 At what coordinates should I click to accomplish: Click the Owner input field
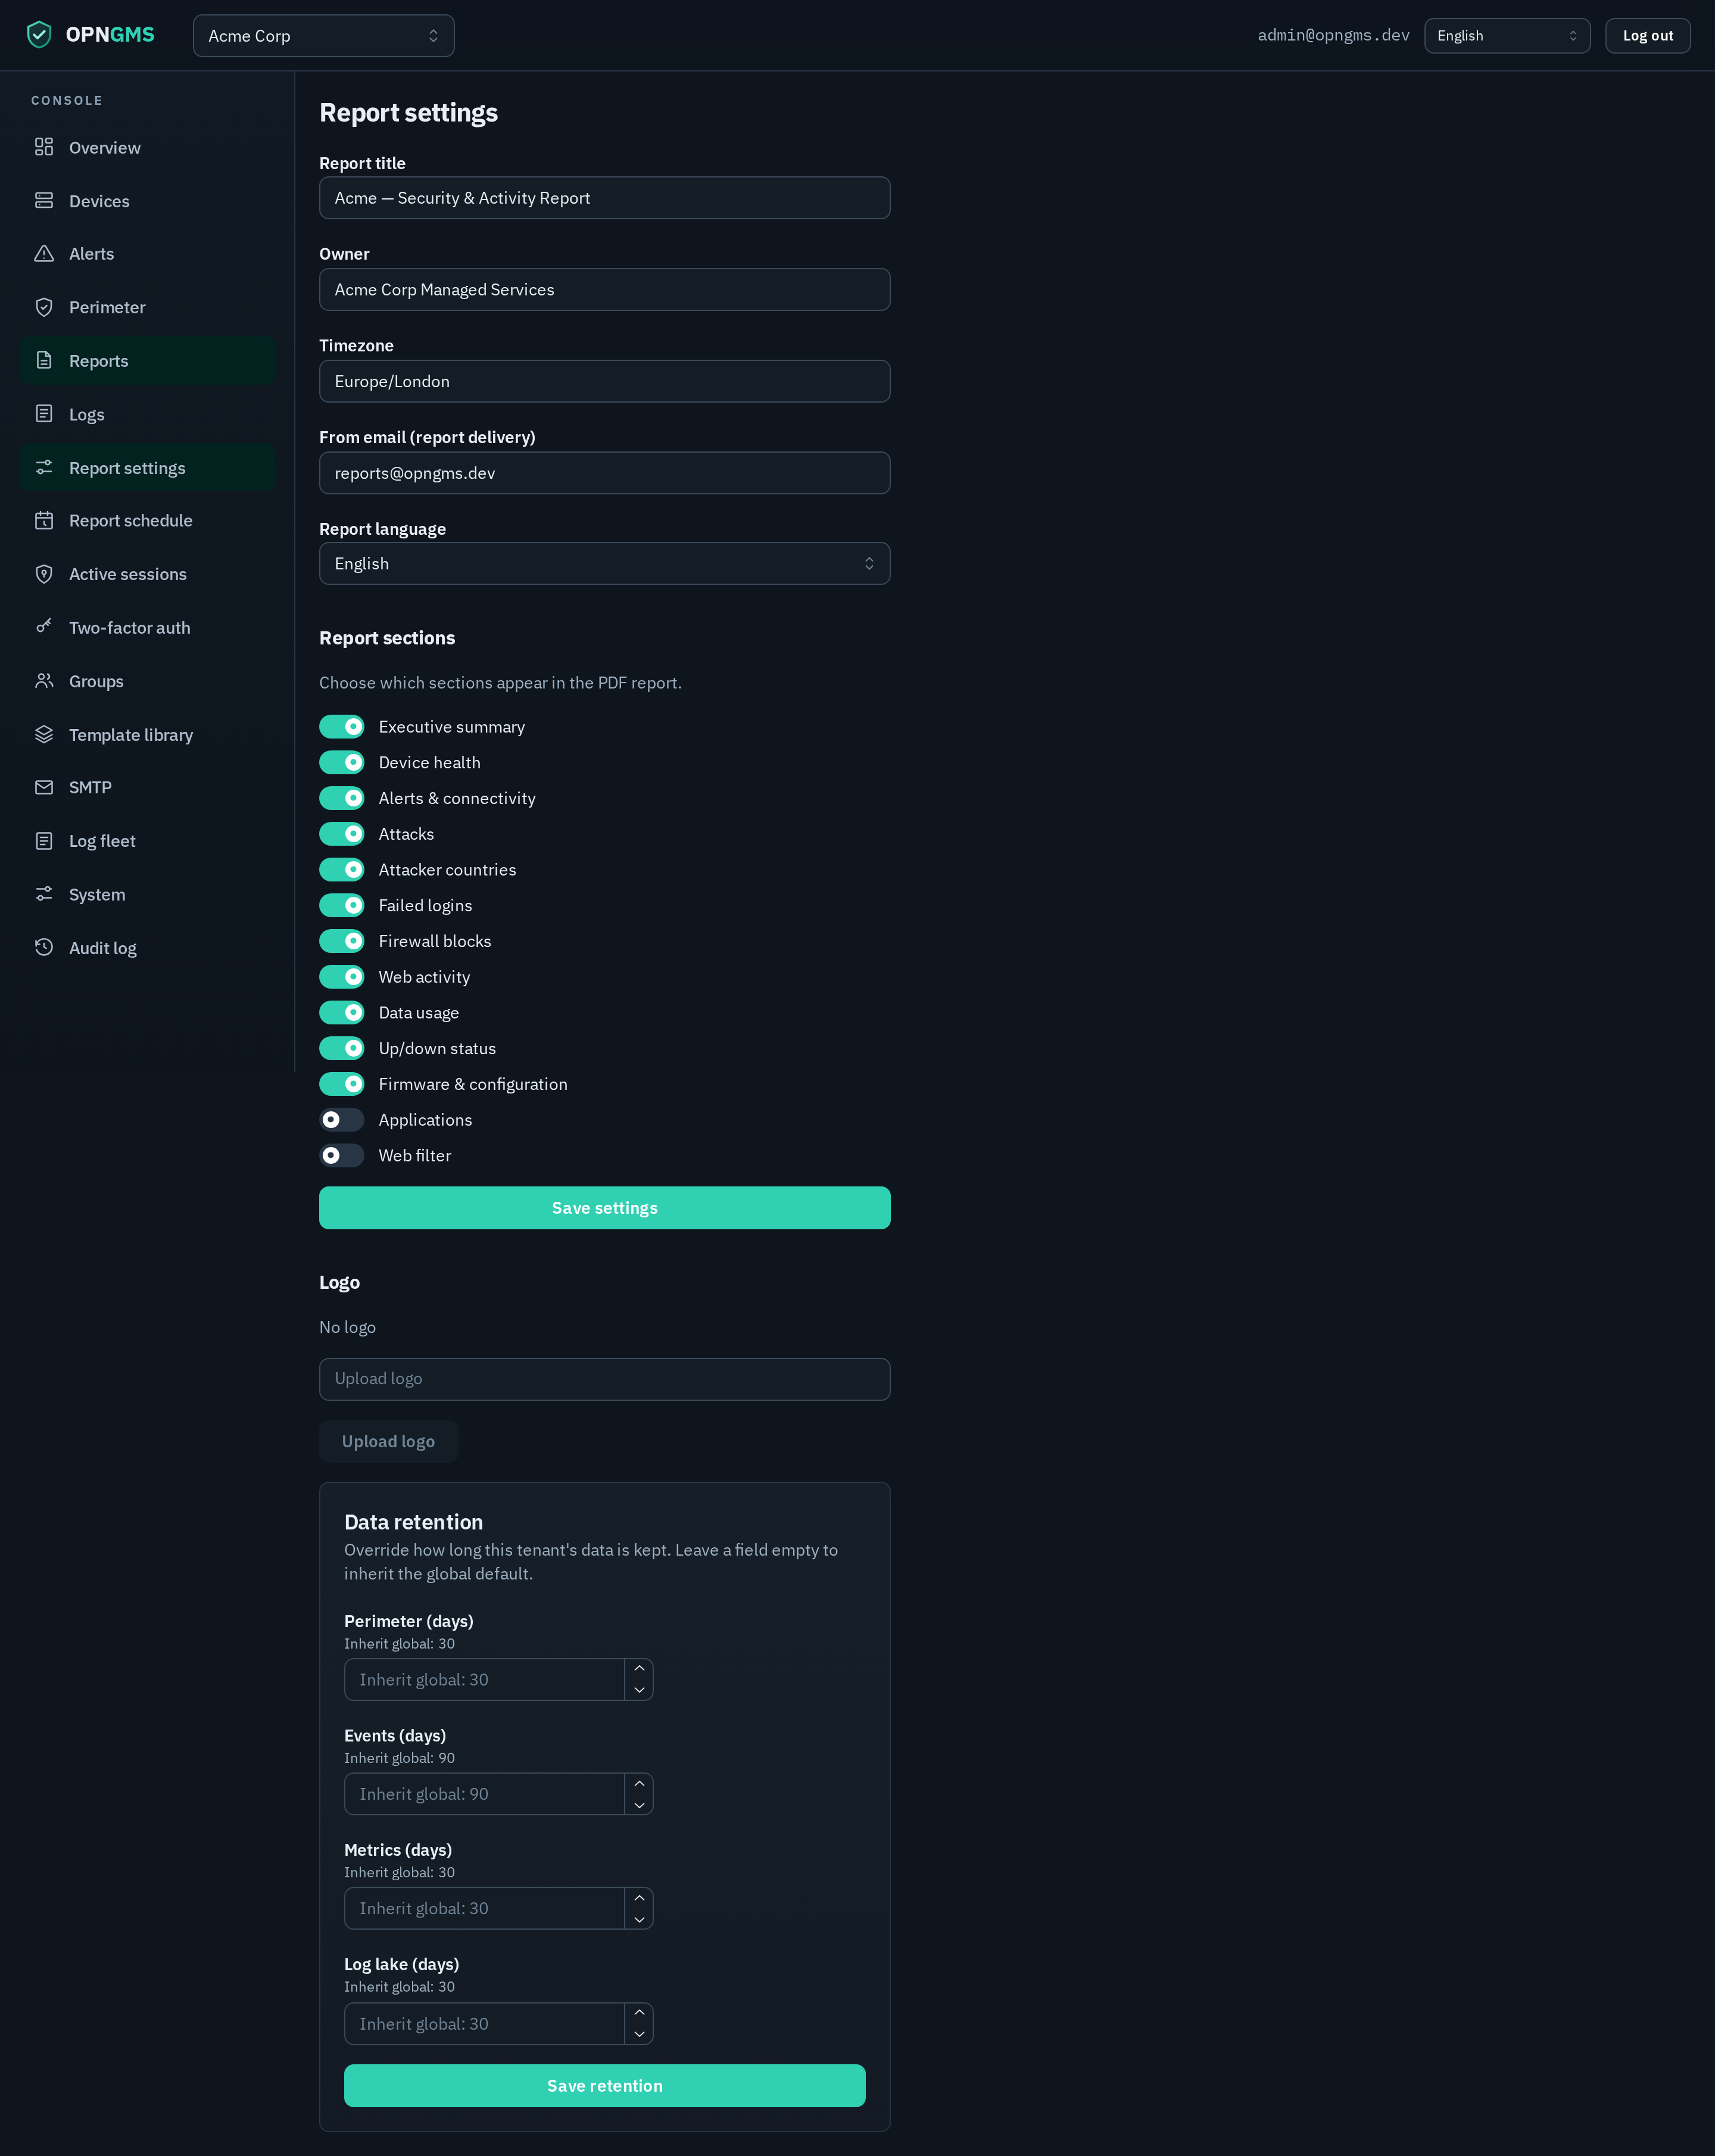coord(604,290)
